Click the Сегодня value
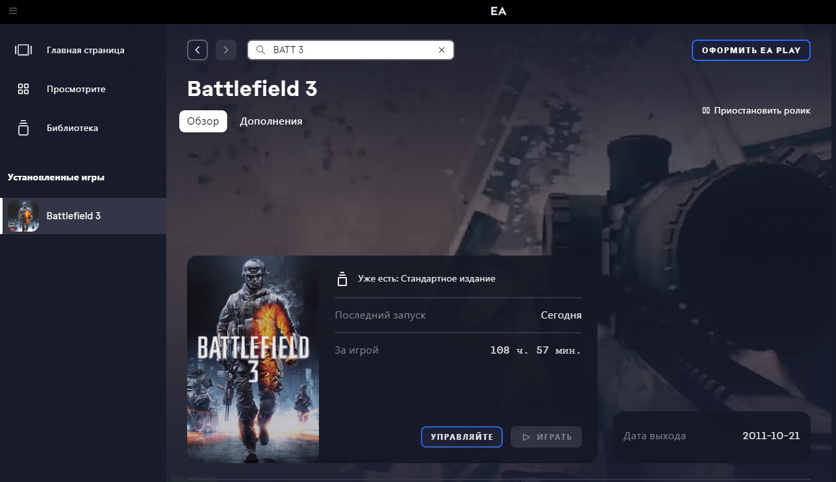Screen dimensions: 836x482 pos(561,315)
